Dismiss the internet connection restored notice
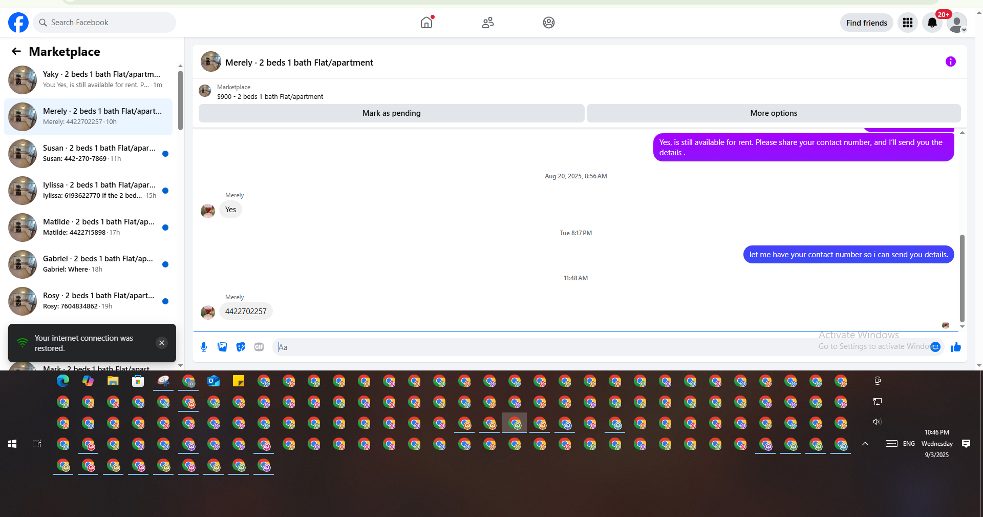Viewport: 983px width, 517px height. point(162,343)
